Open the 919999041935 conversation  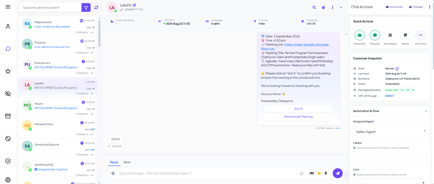tap(58, 169)
